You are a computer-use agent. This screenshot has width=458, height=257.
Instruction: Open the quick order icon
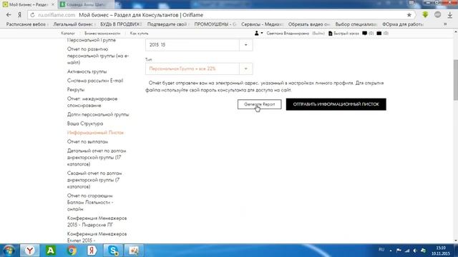pyautogui.click(x=331, y=34)
